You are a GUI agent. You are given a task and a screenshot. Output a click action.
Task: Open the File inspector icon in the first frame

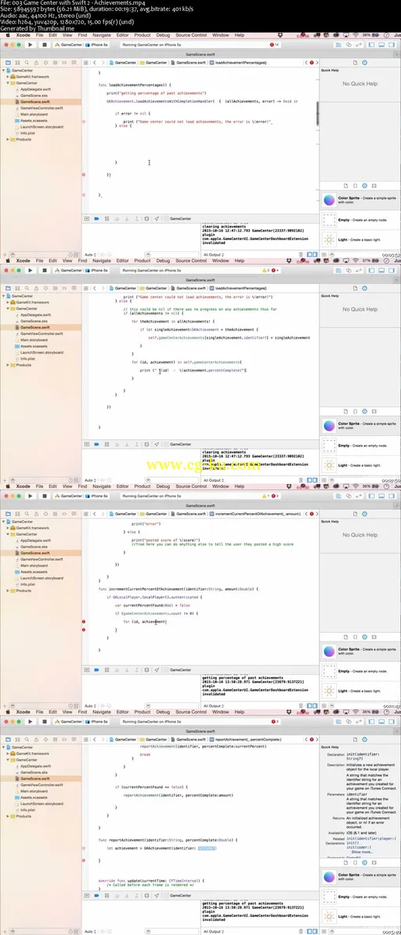356,62
